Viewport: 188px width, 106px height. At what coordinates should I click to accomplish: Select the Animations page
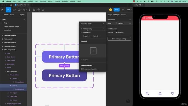8,30
